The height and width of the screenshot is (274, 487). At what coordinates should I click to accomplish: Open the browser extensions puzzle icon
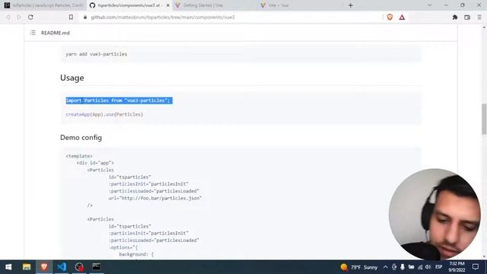coord(455,18)
